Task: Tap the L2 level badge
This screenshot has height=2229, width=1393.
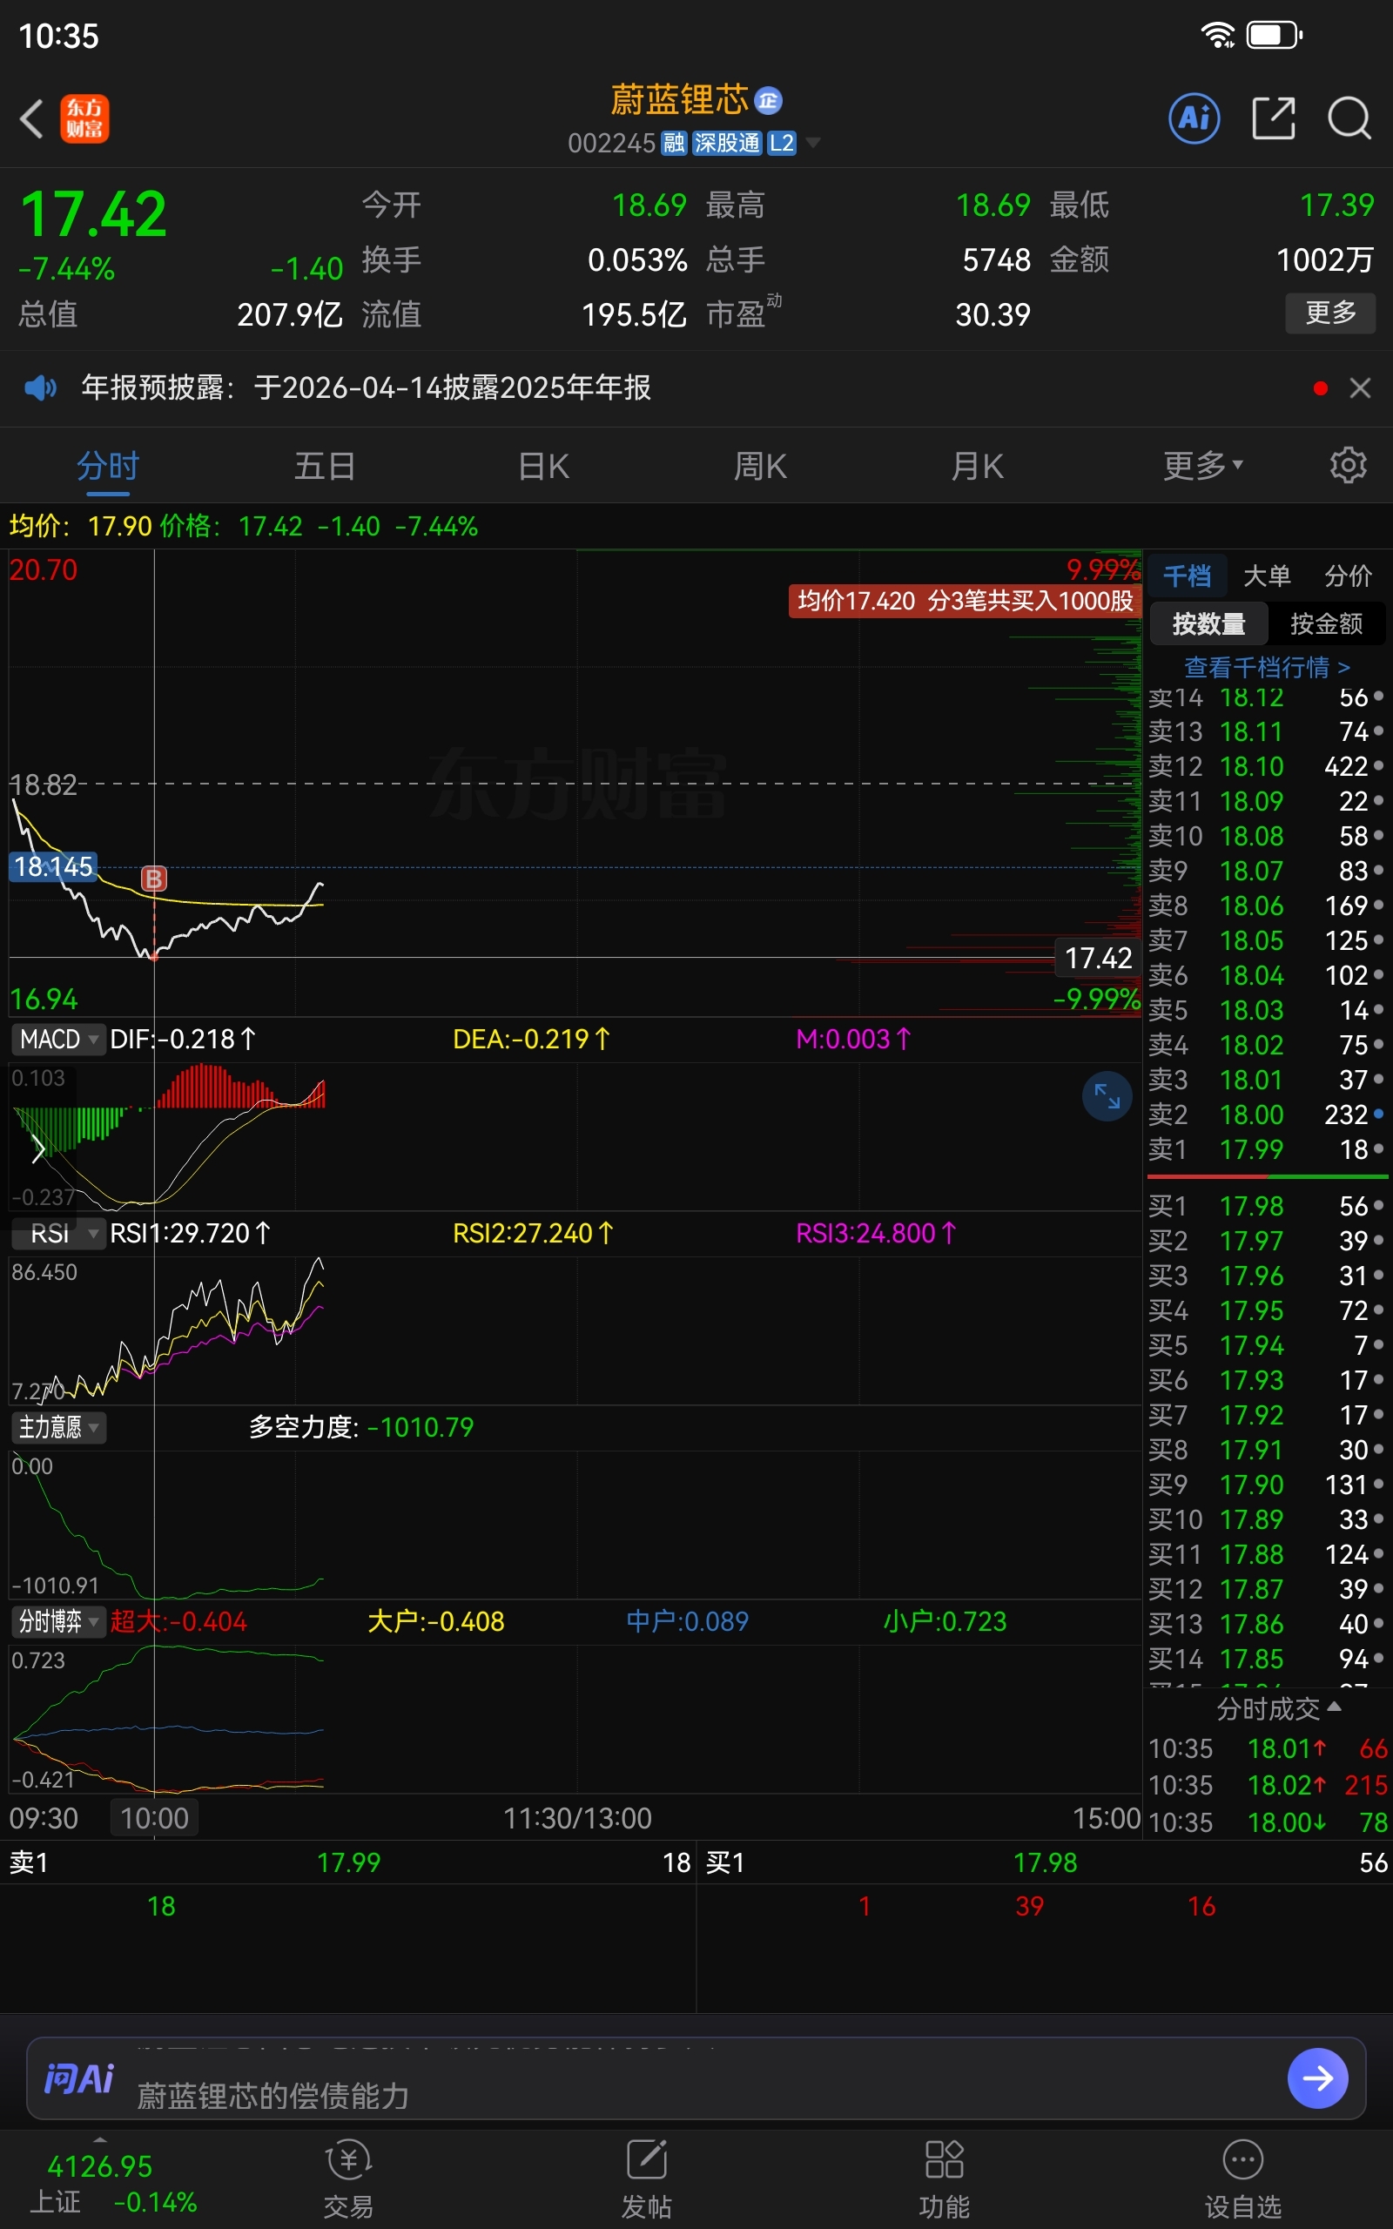Action: click(x=781, y=143)
